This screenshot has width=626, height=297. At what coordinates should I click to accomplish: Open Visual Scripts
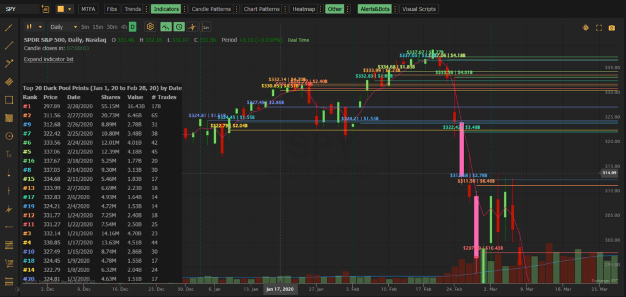pyautogui.click(x=419, y=9)
